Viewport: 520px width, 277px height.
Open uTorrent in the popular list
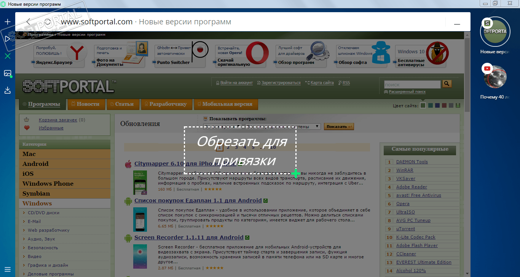pyautogui.click(x=405, y=229)
